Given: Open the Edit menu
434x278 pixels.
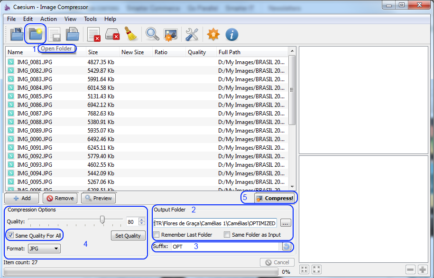Looking at the screenshot, I should pos(28,19).
